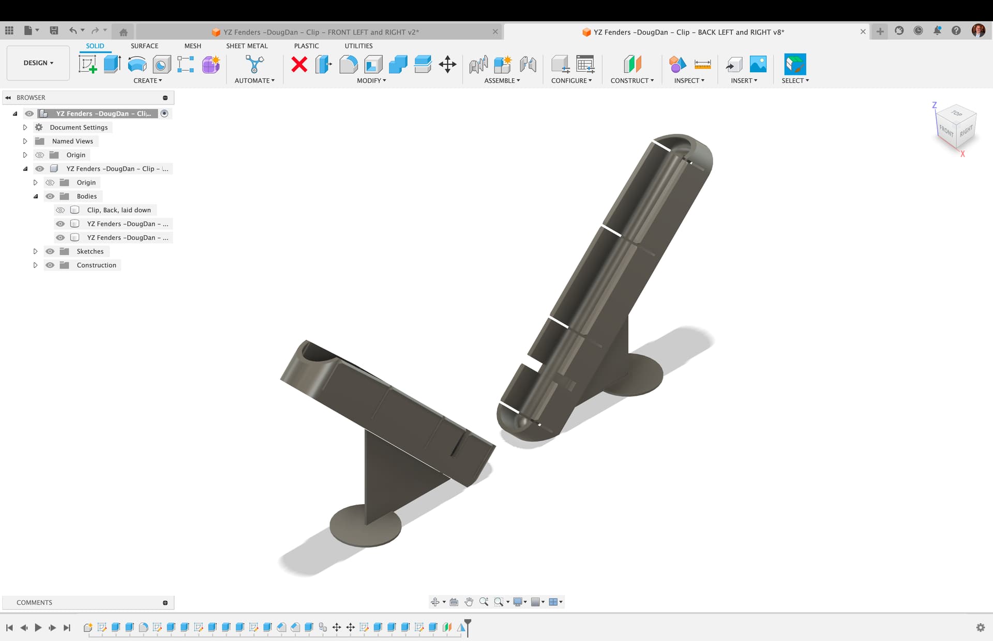Switch to the SHEET METAL tab
Viewport: 993px width, 641px height.
coord(247,46)
